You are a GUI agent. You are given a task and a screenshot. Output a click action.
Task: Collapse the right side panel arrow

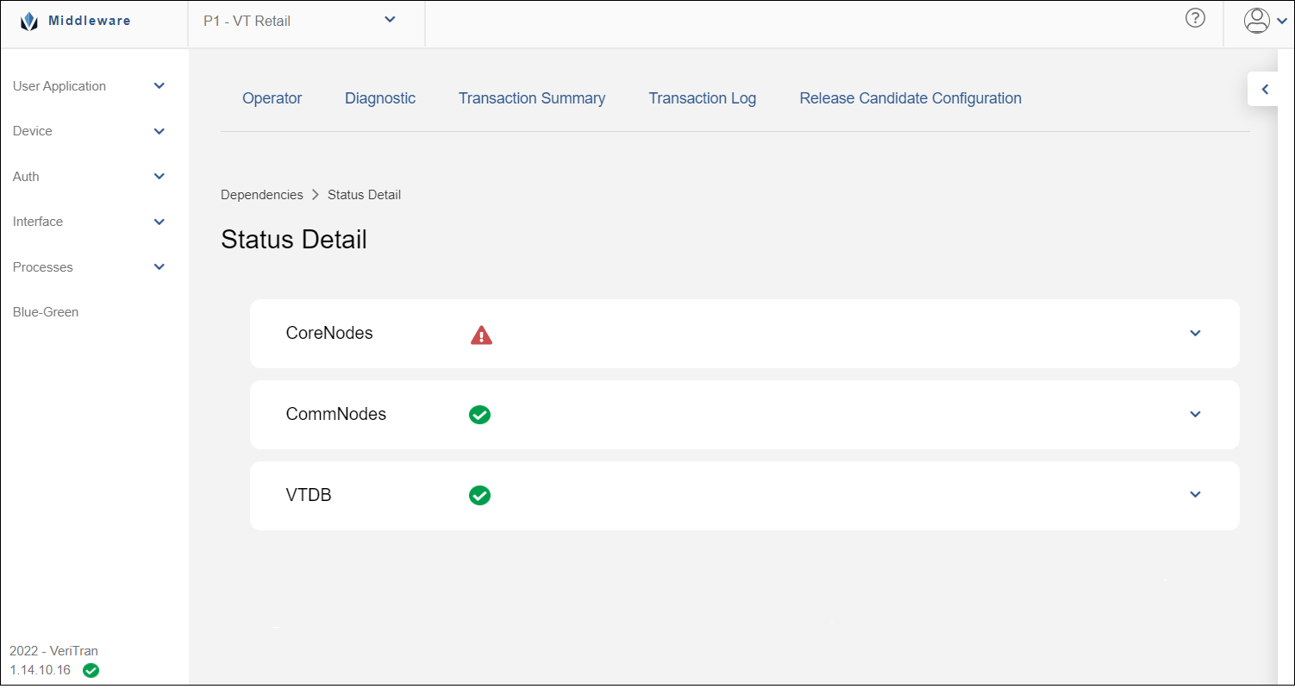[1265, 89]
